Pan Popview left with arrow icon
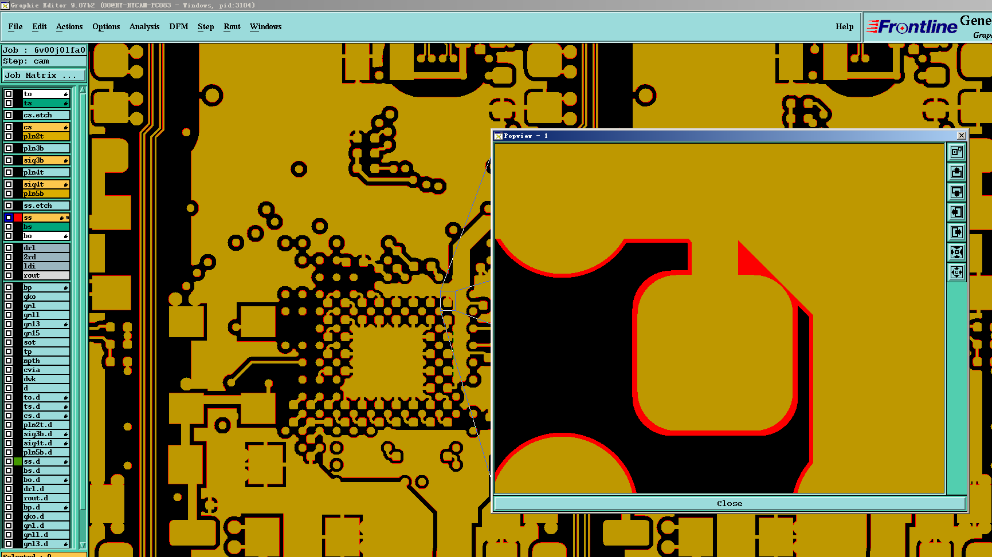The height and width of the screenshot is (557, 992). pyautogui.click(x=956, y=212)
